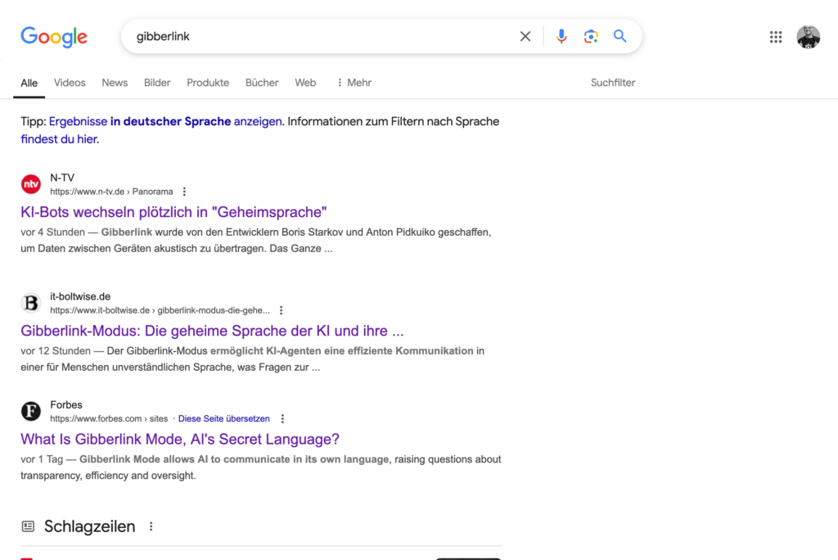This screenshot has width=838, height=560.
Task: Start voice search with the microphone icon
Action: pos(561,36)
